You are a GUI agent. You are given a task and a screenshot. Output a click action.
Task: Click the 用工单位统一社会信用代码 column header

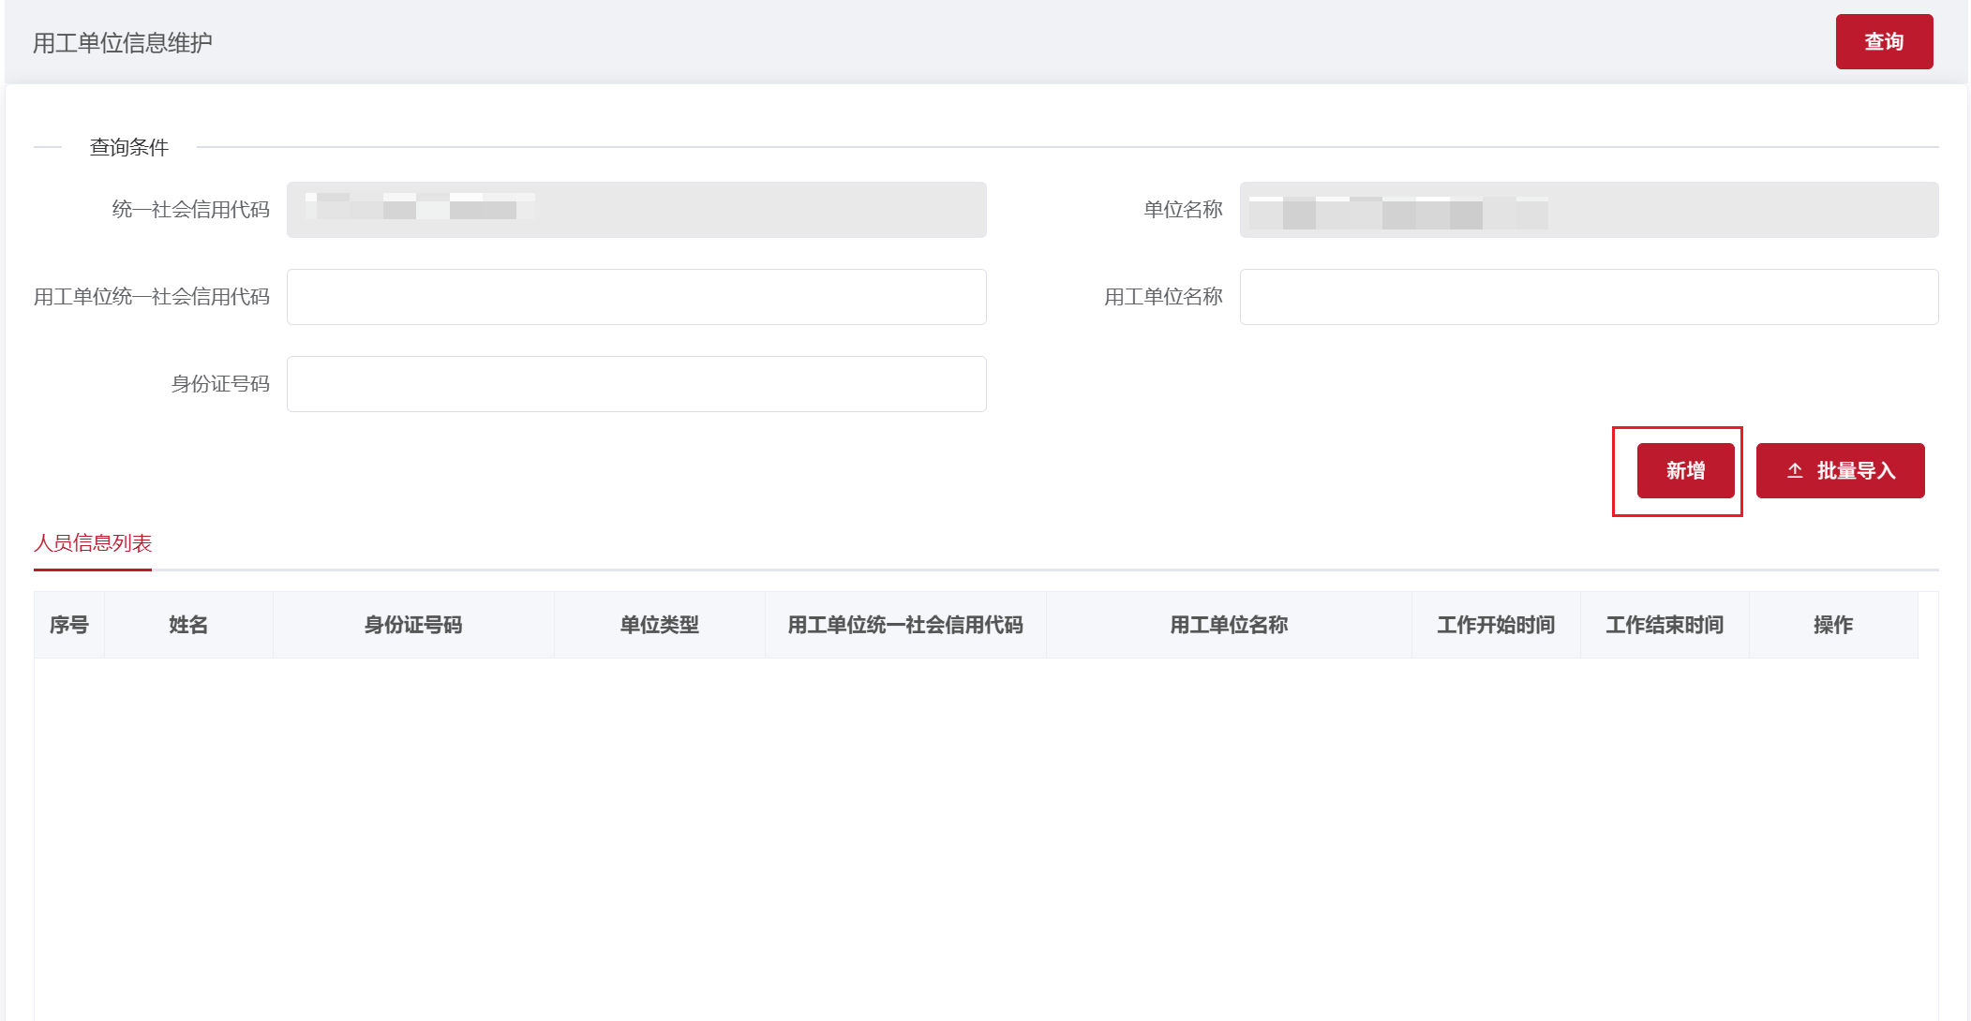coord(905,625)
